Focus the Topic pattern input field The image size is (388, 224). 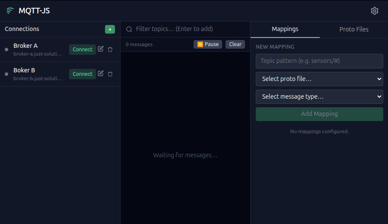click(319, 61)
